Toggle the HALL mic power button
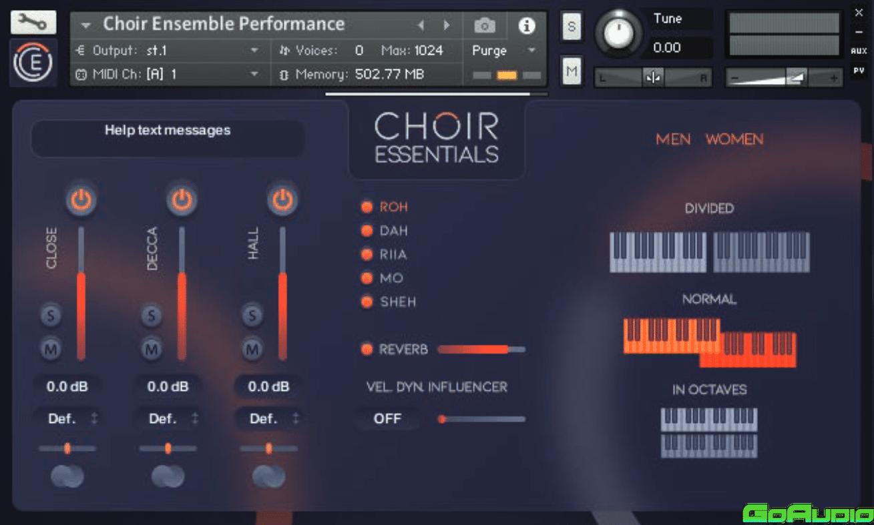 (x=282, y=199)
